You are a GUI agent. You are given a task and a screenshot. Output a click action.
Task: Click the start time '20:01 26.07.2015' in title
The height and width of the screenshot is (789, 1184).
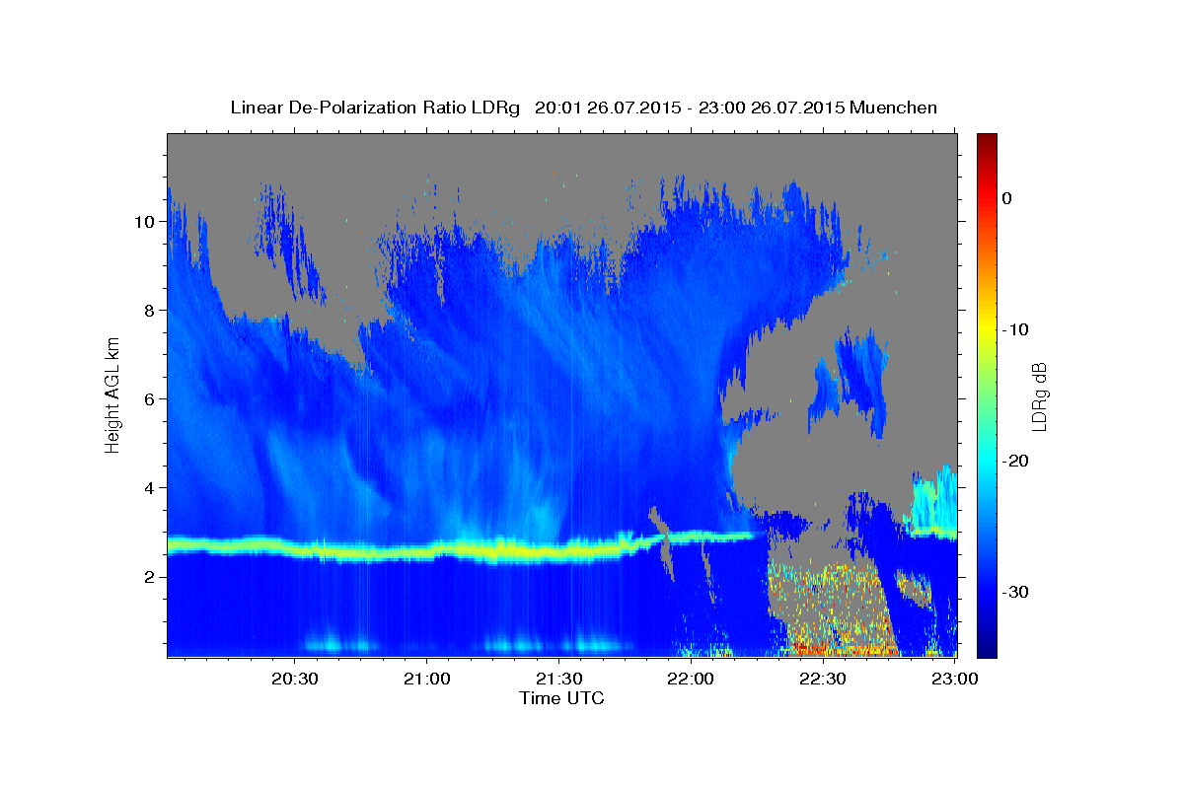click(x=608, y=108)
